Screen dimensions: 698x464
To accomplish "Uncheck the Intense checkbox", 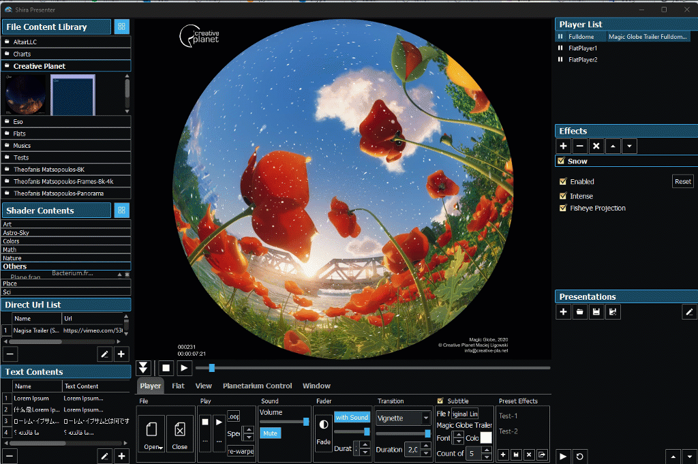I will coord(563,196).
